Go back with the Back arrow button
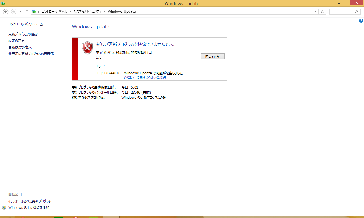364x218 pixels. (x=5, y=12)
